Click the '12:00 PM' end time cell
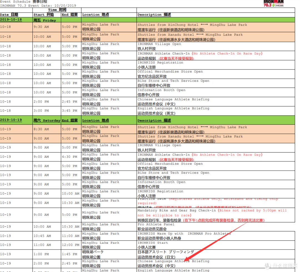300x272 pixels. click(70, 245)
